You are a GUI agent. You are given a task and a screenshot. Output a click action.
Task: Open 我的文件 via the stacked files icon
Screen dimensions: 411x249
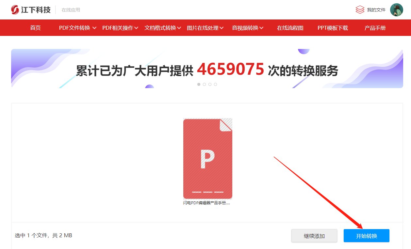click(x=360, y=9)
